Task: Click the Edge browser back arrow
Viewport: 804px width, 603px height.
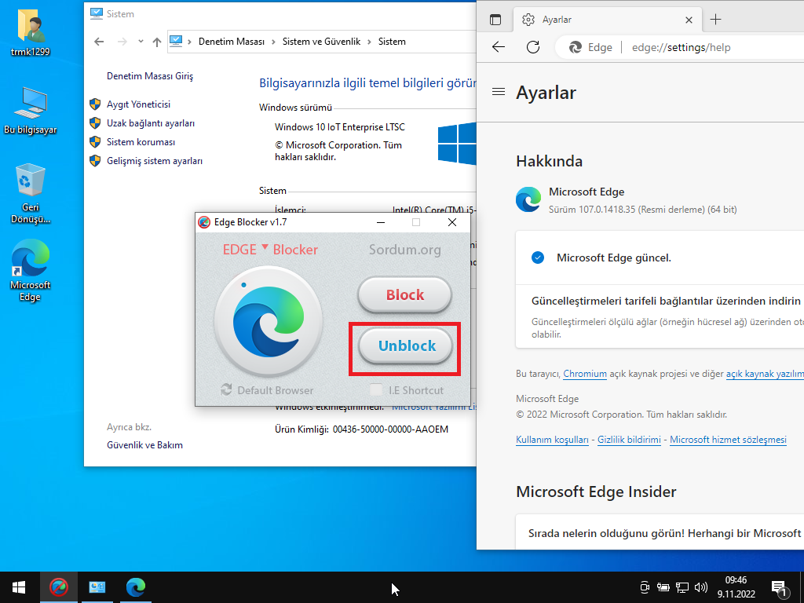Action: [x=499, y=47]
